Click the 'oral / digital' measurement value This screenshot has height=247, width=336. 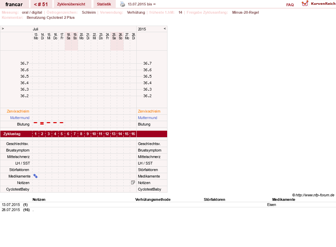pos(32,12)
